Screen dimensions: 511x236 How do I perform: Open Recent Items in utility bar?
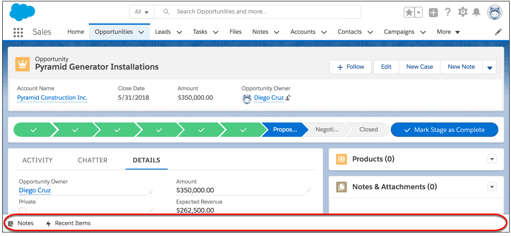[68, 223]
